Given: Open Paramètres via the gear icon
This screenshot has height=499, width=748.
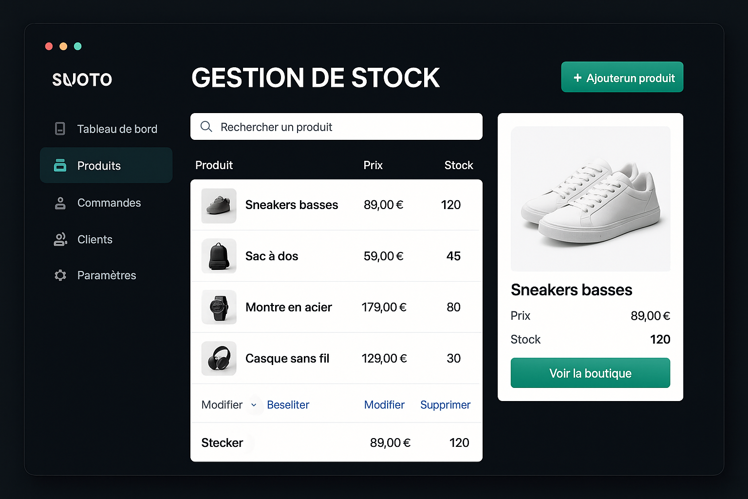Looking at the screenshot, I should pos(60,275).
